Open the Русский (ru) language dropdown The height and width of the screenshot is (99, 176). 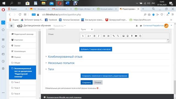click(59, 26)
